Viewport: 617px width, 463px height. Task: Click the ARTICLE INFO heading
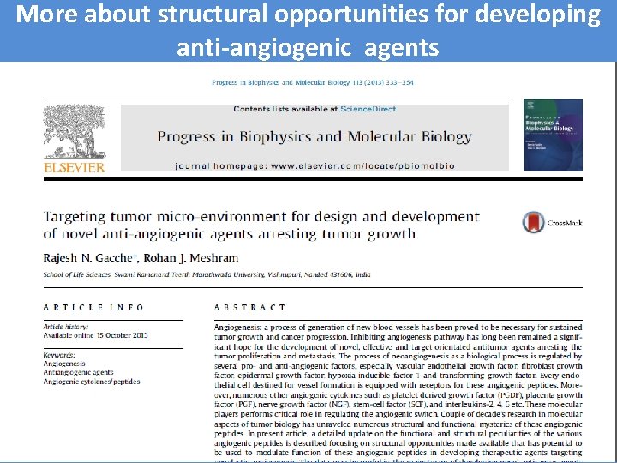93,307
